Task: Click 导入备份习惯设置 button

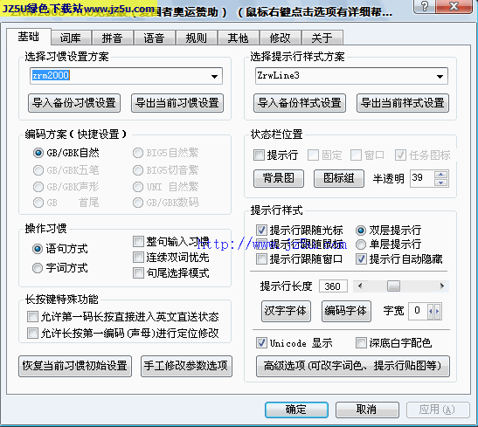Action: click(74, 103)
